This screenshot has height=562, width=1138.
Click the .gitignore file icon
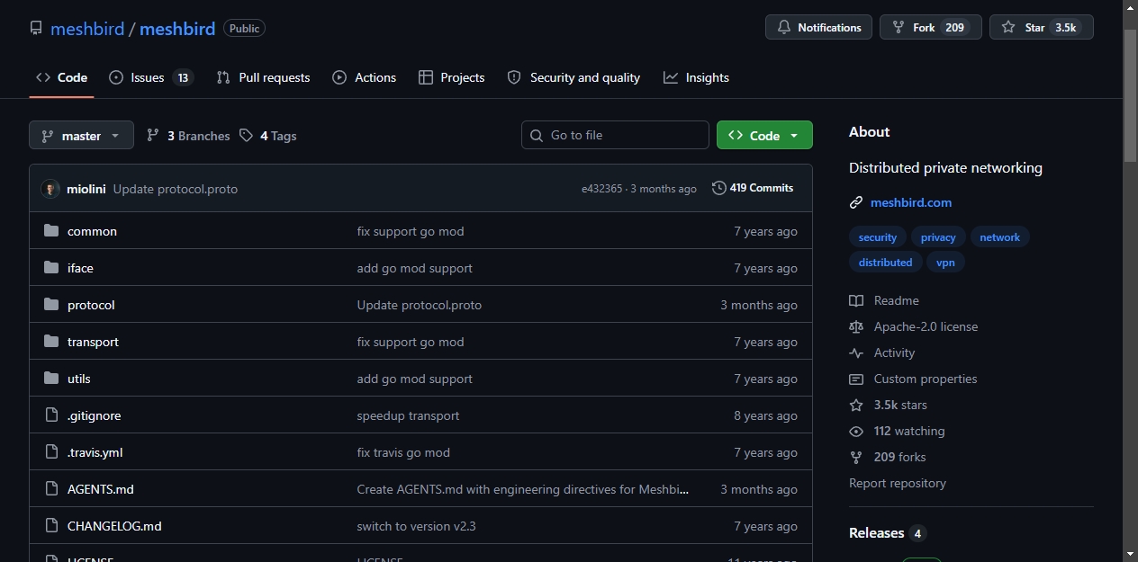pos(51,415)
